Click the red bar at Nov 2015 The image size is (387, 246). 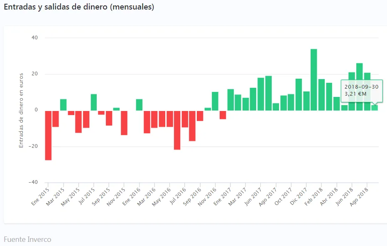point(124,123)
